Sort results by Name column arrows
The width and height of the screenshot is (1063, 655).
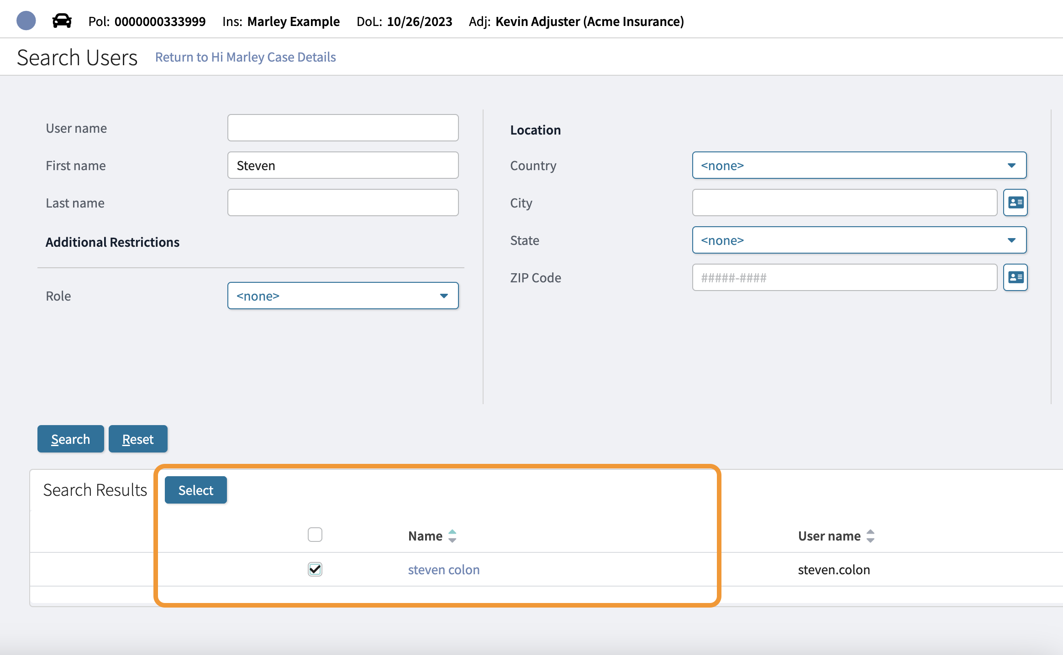[452, 536]
